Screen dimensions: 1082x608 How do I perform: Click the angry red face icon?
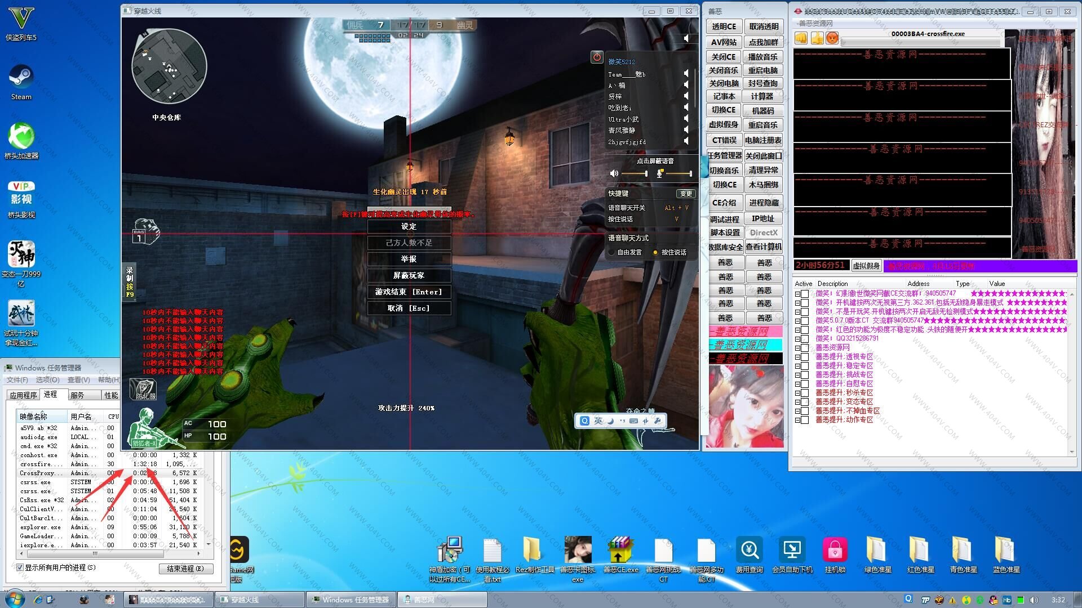[832, 38]
